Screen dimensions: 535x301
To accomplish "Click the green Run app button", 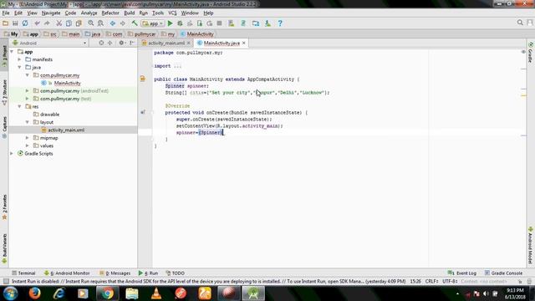I will click(x=170, y=23).
